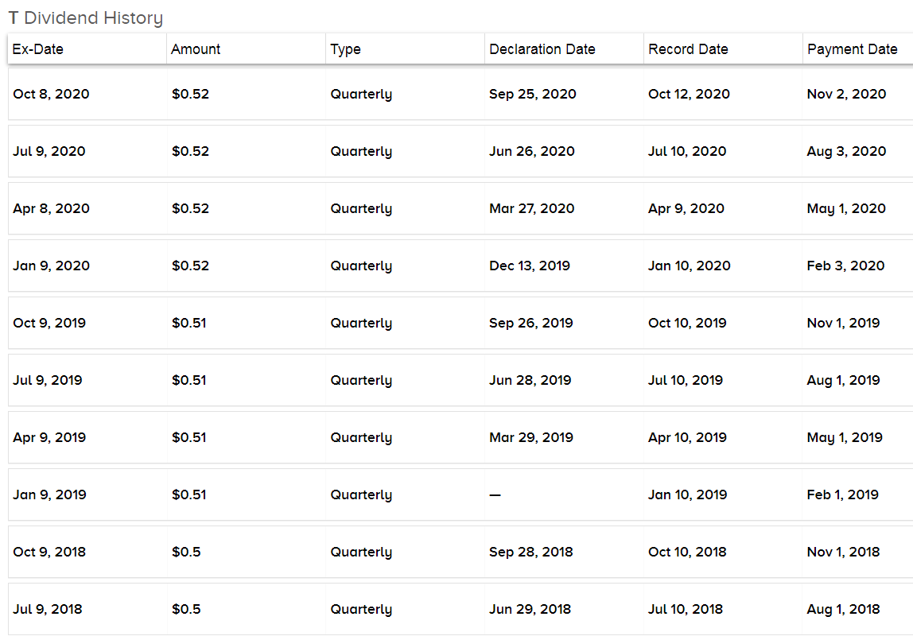Click the Amount column header
The width and height of the screenshot is (913, 636).
(246, 48)
